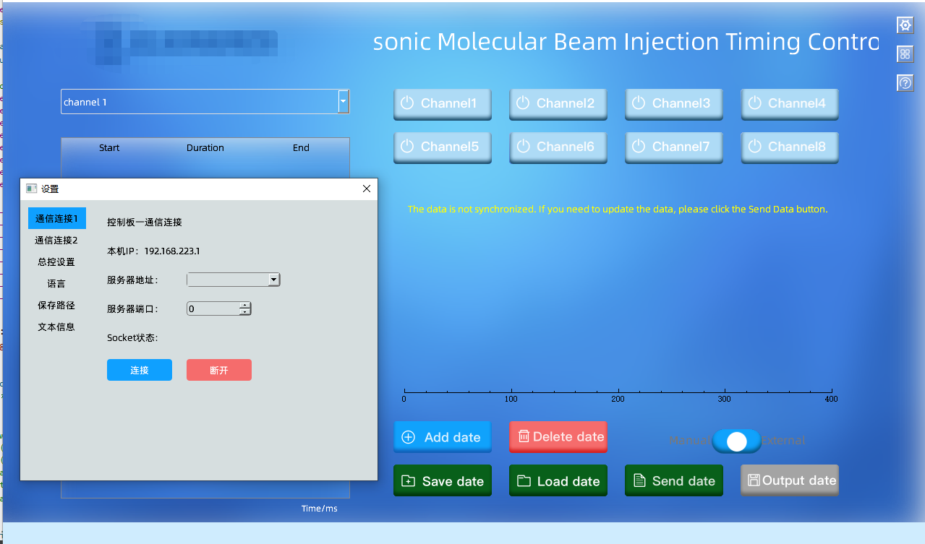This screenshot has height=544, width=925.
Task: Click the End column header
Action: click(x=301, y=147)
